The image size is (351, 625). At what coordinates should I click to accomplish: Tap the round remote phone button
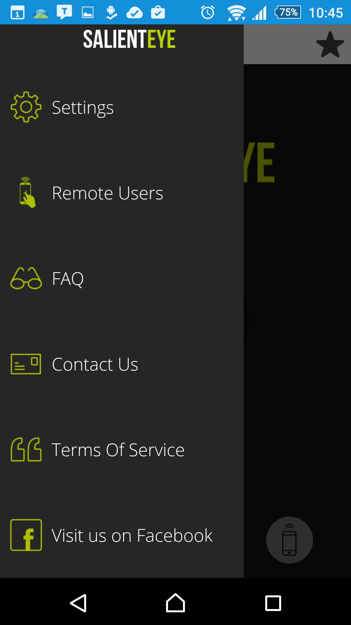click(290, 540)
